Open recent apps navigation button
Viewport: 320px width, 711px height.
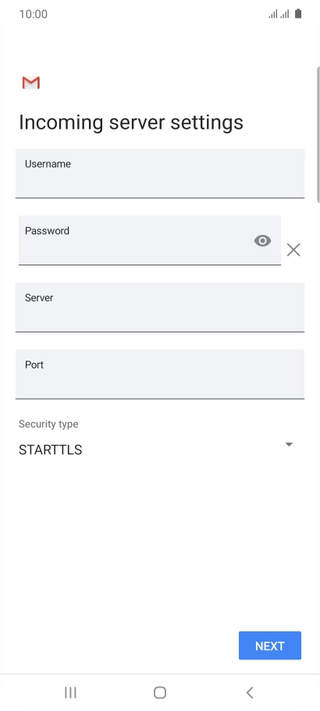tap(70, 692)
